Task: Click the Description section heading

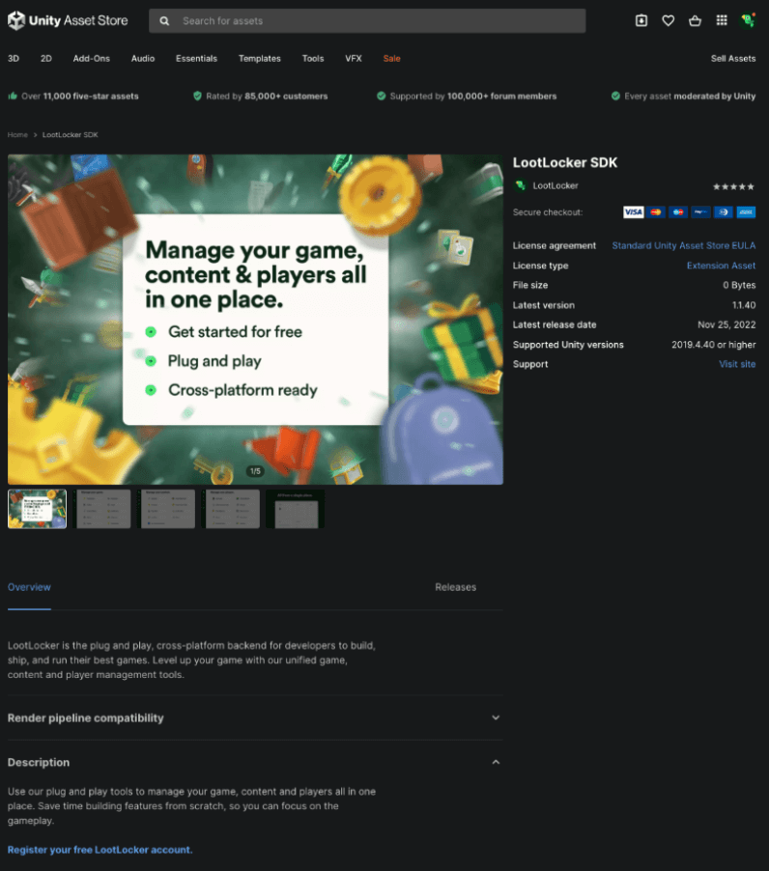Action: 39,762
